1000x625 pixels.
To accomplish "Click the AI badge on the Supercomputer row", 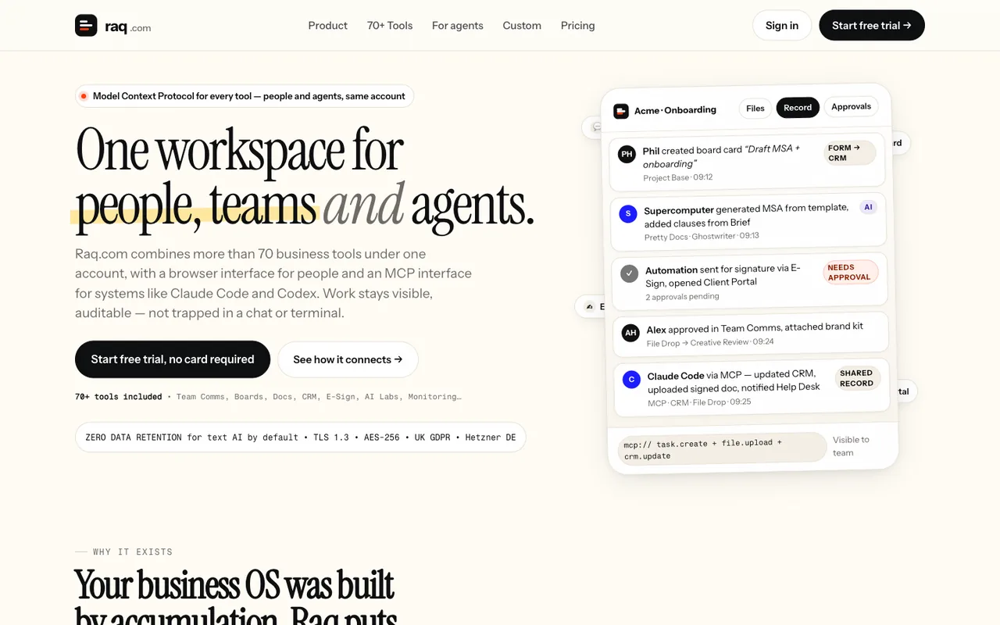I will (x=868, y=207).
